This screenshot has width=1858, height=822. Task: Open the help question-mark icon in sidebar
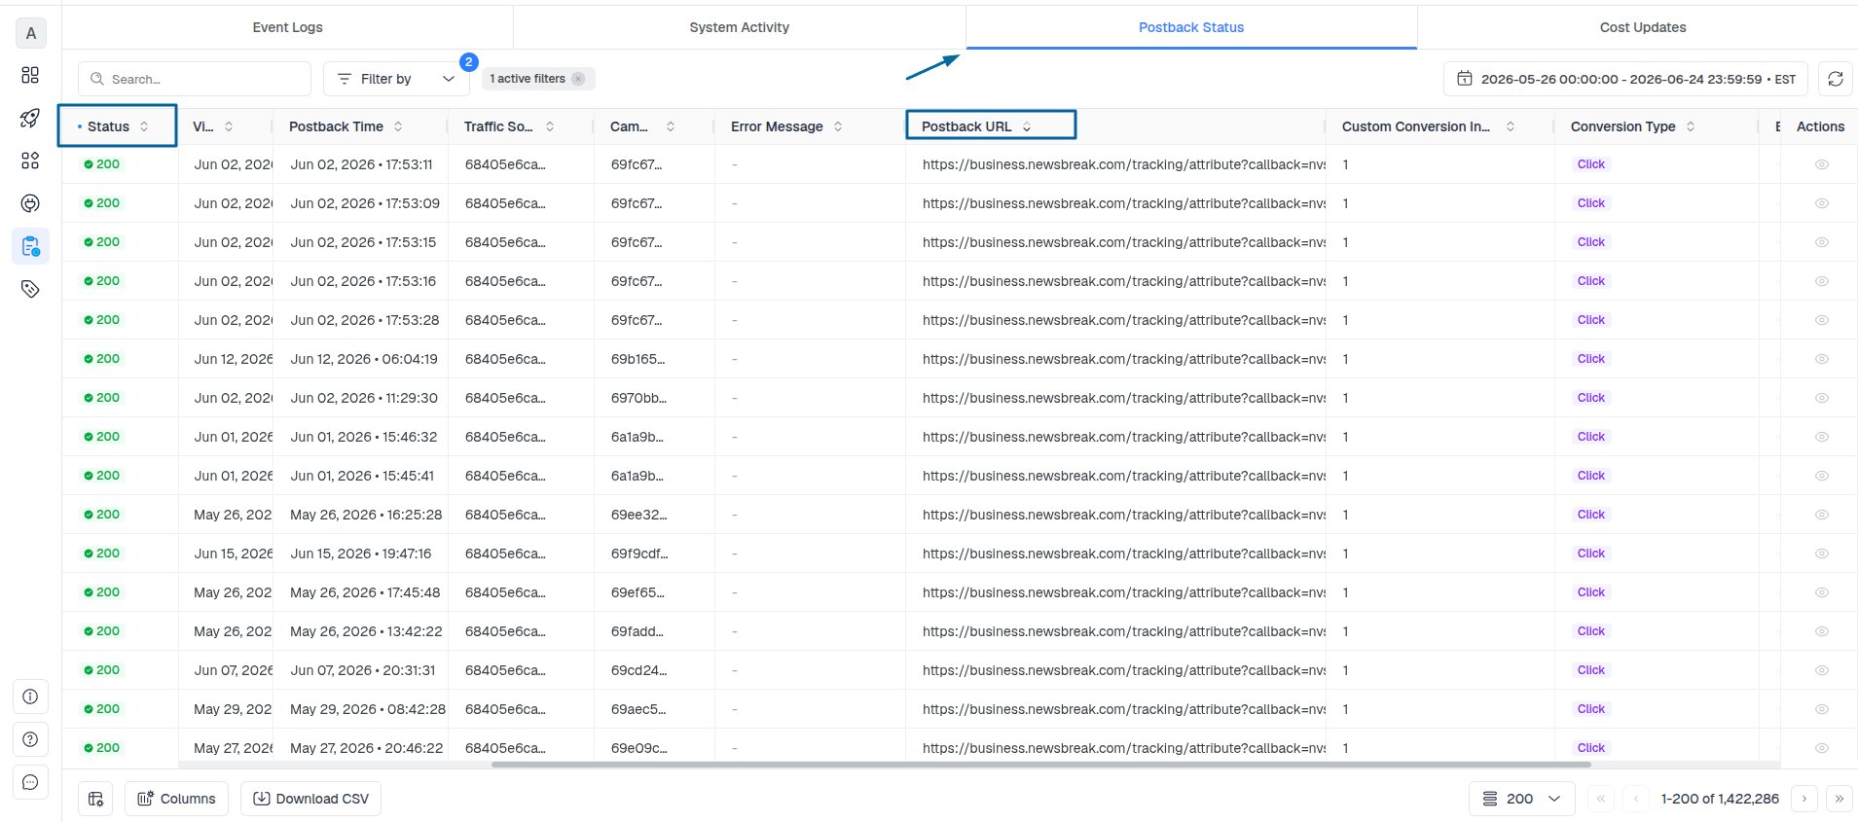click(x=30, y=739)
